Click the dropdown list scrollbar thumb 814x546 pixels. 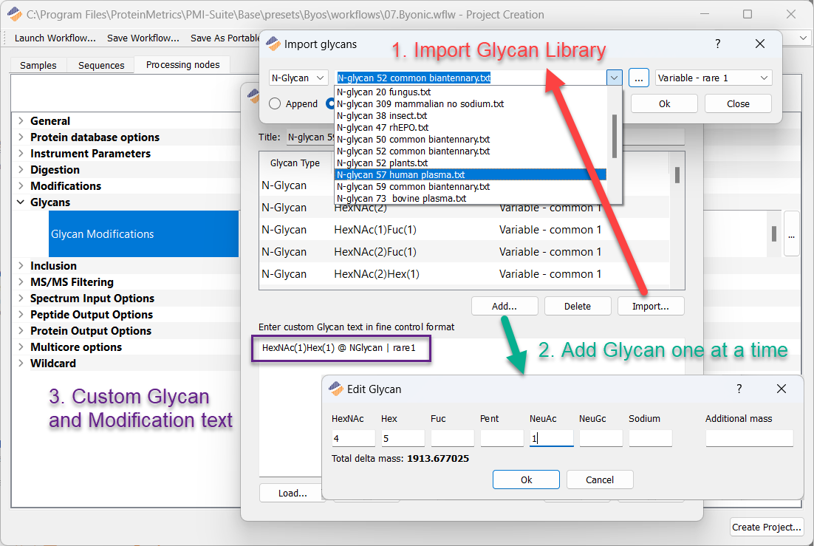click(614, 136)
